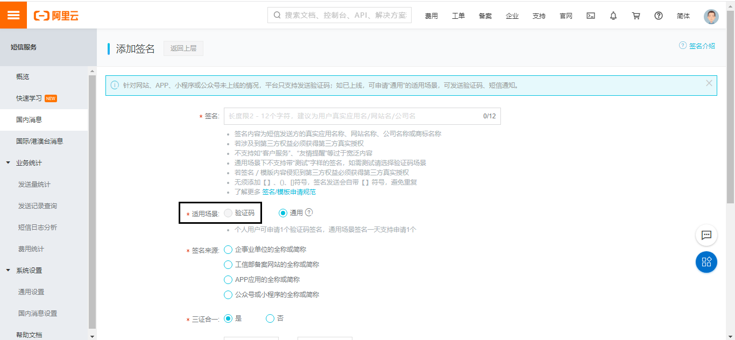The height and width of the screenshot is (340, 735).
Task: Open help question mark in top bar
Action: tap(659, 16)
